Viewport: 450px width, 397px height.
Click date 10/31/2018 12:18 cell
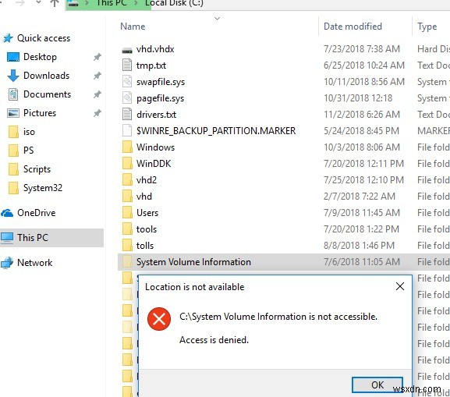(x=358, y=98)
